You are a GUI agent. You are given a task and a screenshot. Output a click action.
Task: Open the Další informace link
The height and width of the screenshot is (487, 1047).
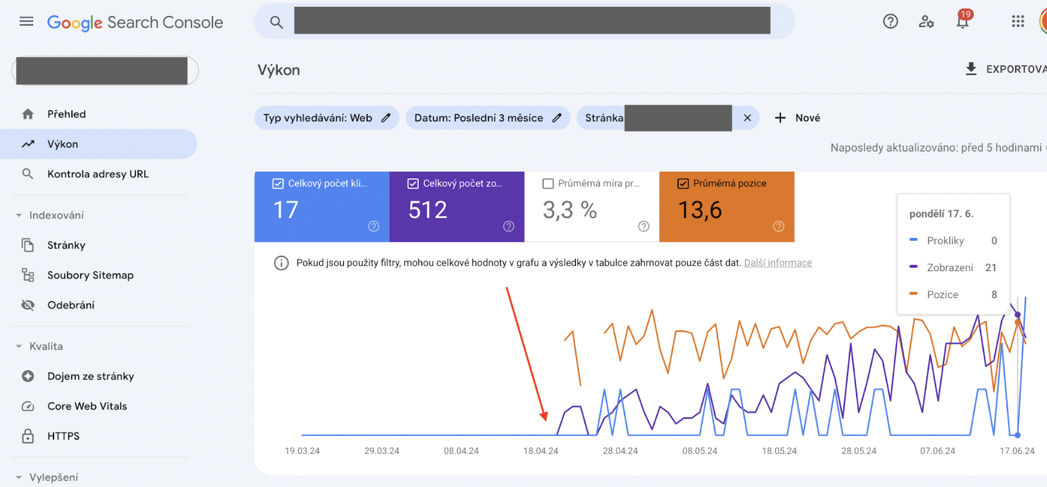(778, 263)
